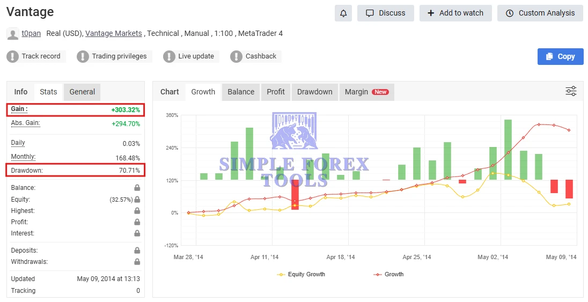Click the Equity lock icon
This screenshot has width=588, height=302.
point(137,199)
